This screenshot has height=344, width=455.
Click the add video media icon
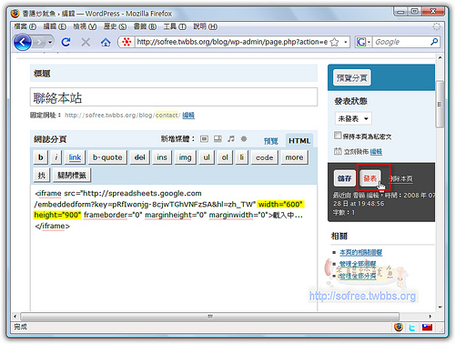(217, 139)
